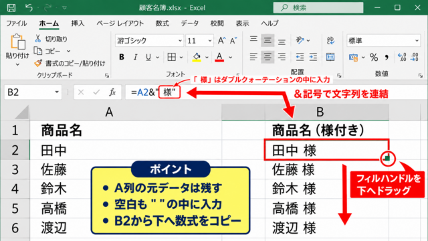428x241 pixels.
Task: Open the ヘルプ tab
Action: 270,23
